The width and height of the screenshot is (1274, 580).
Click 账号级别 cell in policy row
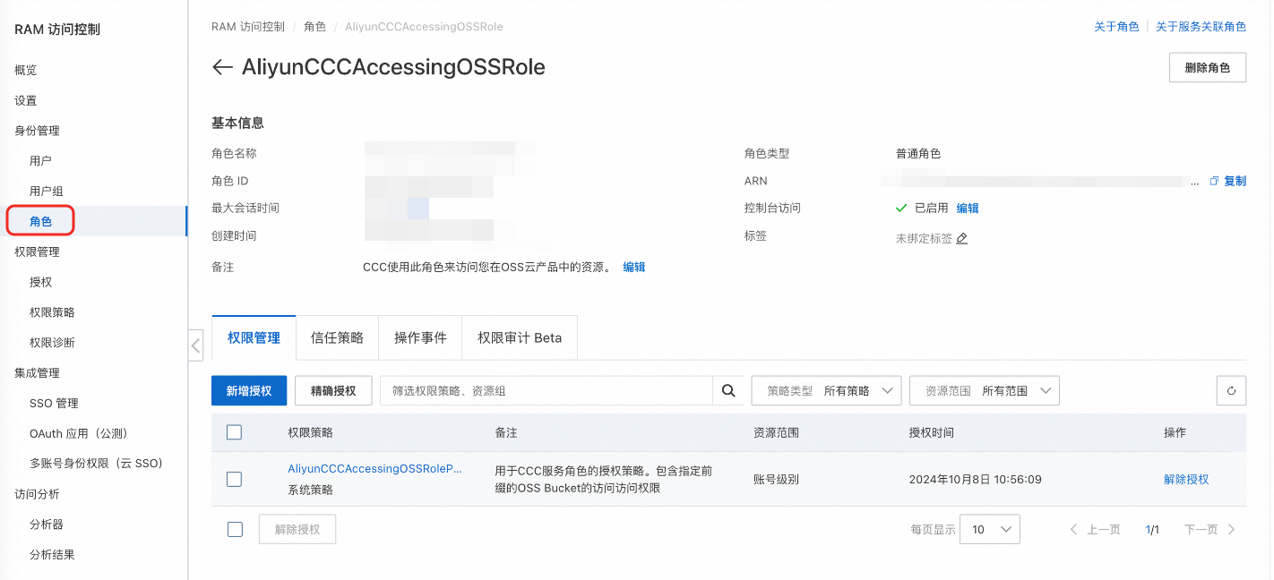pyautogui.click(x=776, y=479)
